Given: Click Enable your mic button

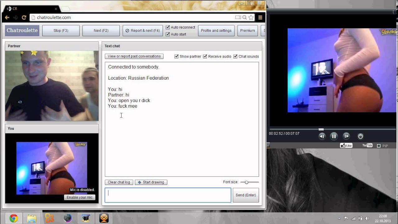Looking at the screenshot, I should 80,198.
